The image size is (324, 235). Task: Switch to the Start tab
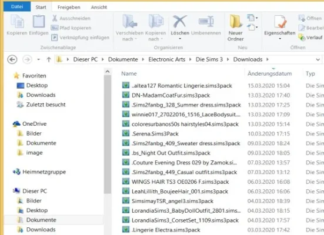[x=41, y=7]
